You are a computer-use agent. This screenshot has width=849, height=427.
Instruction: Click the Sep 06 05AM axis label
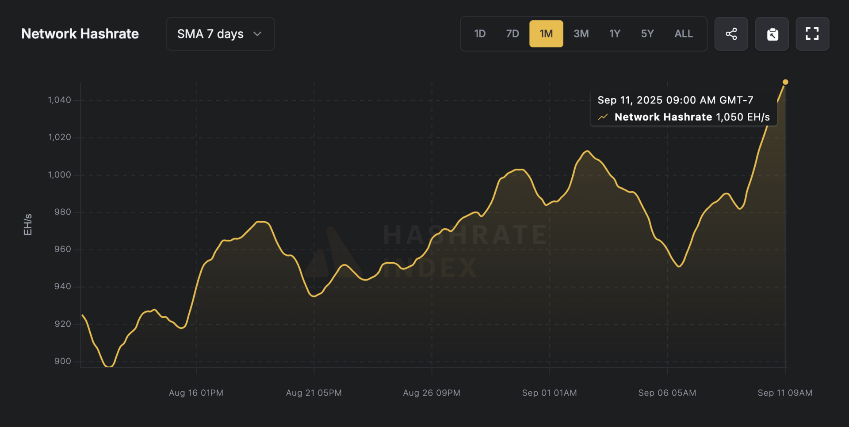[x=667, y=393]
